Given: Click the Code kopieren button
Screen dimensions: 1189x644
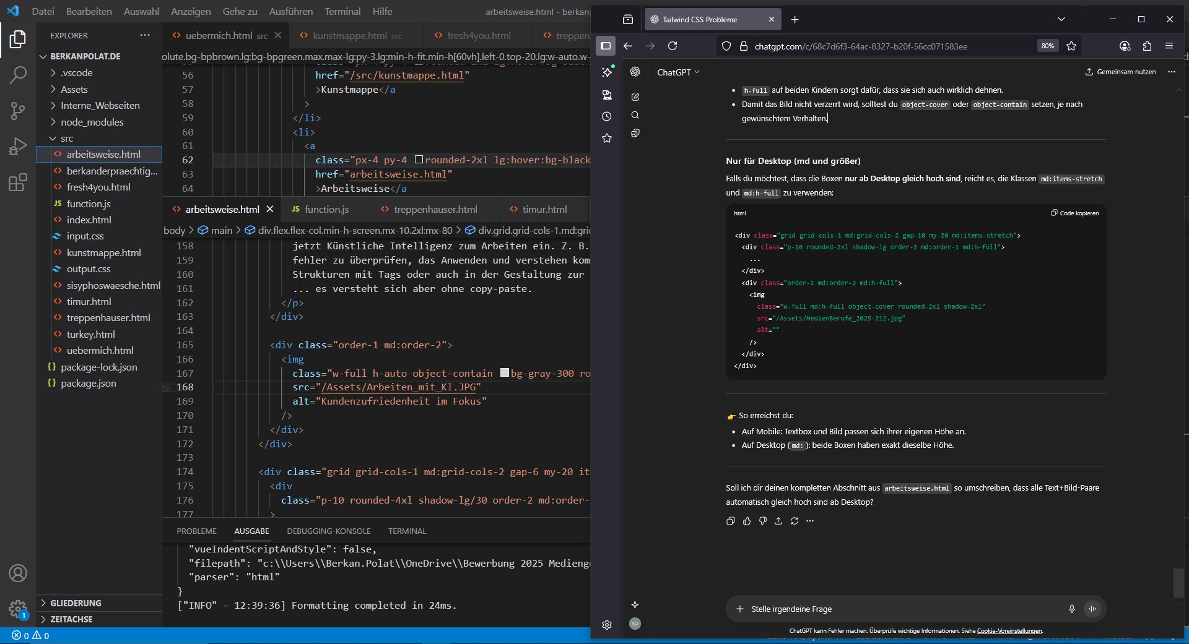Looking at the screenshot, I should point(1074,213).
